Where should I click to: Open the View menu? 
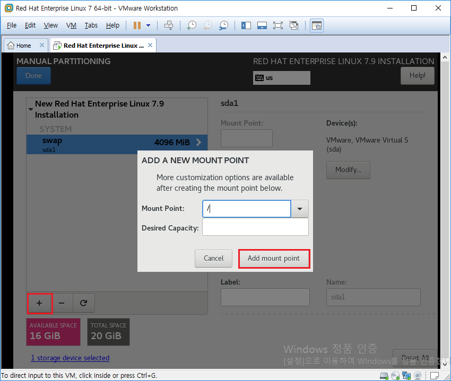(50, 25)
